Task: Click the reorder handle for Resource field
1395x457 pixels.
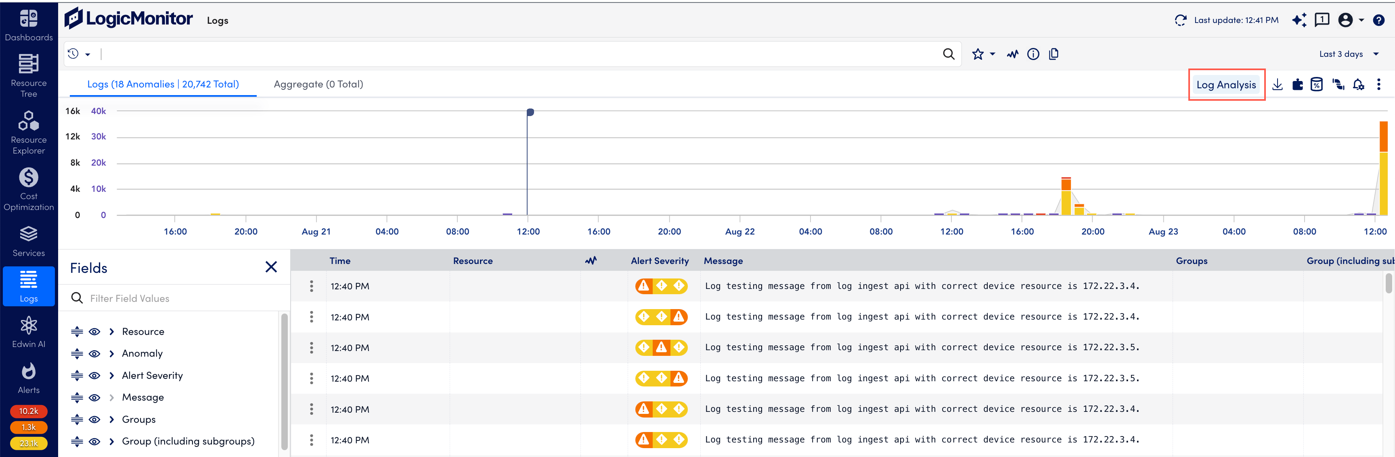Action: click(x=77, y=332)
